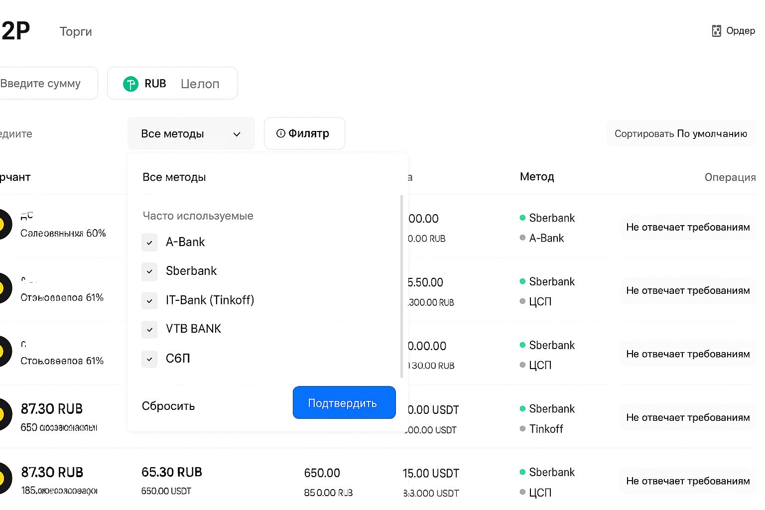This screenshot has width=765, height=510.
Task: Toggle the VTB BANK checkbox
Action: coord(149,329)
